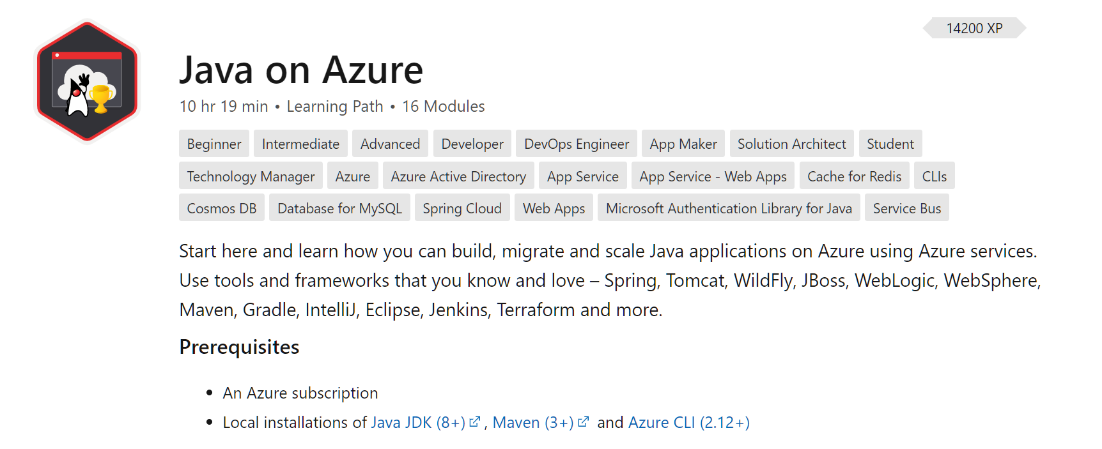
Task: Click the Java on Azure hexagon badge icon
Action: pos(87,81)
